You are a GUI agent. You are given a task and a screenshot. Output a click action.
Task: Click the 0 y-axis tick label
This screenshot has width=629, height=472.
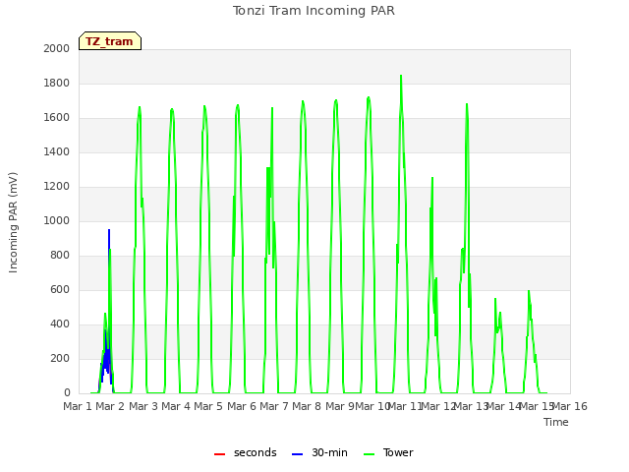(x=67, y=393)
